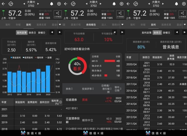
Task: Open chart-compass icon on 股利政策 screen
Action: coord(11,4)
